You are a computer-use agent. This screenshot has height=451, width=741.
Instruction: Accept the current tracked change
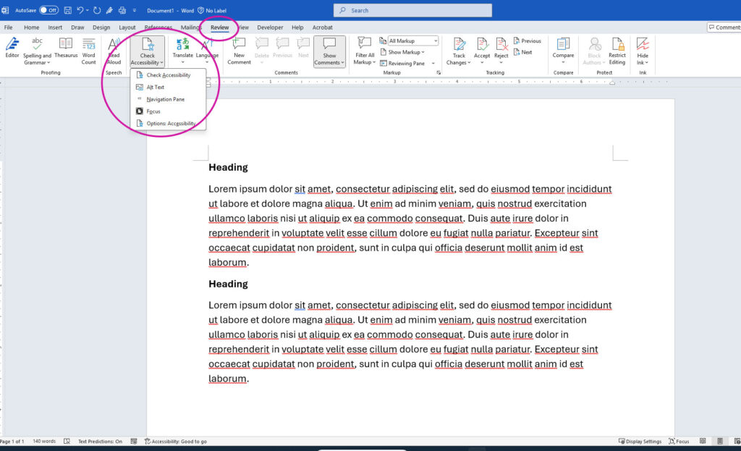click(x=481, y=51)
